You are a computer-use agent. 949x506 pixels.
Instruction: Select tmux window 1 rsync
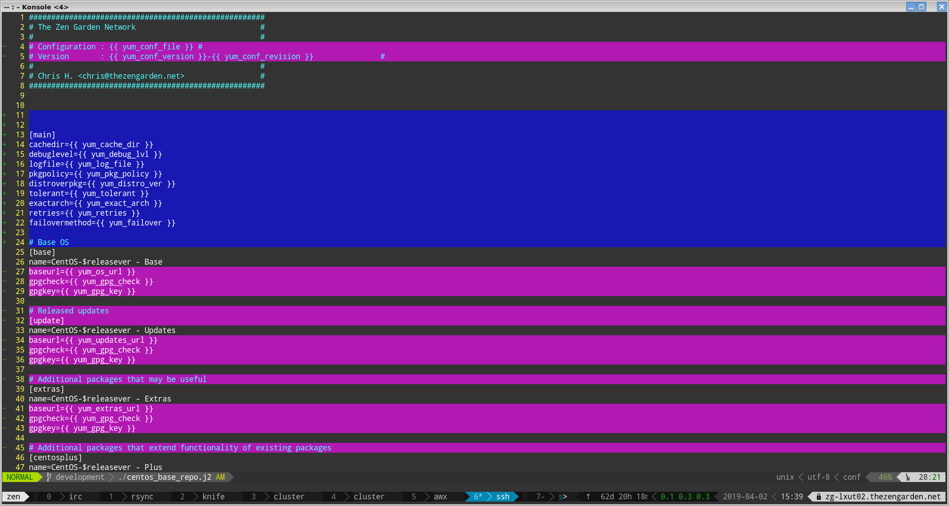pos(131,497)
